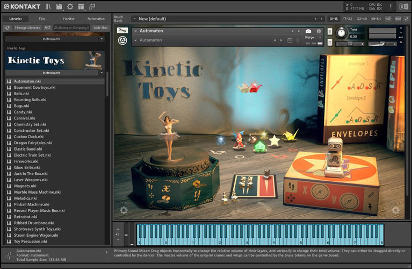Viewport: 412px width, 269px height.
Task: Select the 17-32 rack page button
Action: click(x=347, y=19)
